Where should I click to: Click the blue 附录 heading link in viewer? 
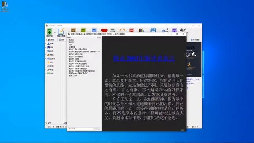coord(144,58)
